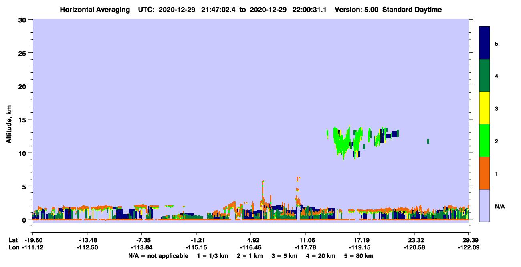This screenshot has height=267, width=521.
Task: Click the color bar label '5'
Action: point(497,44)
